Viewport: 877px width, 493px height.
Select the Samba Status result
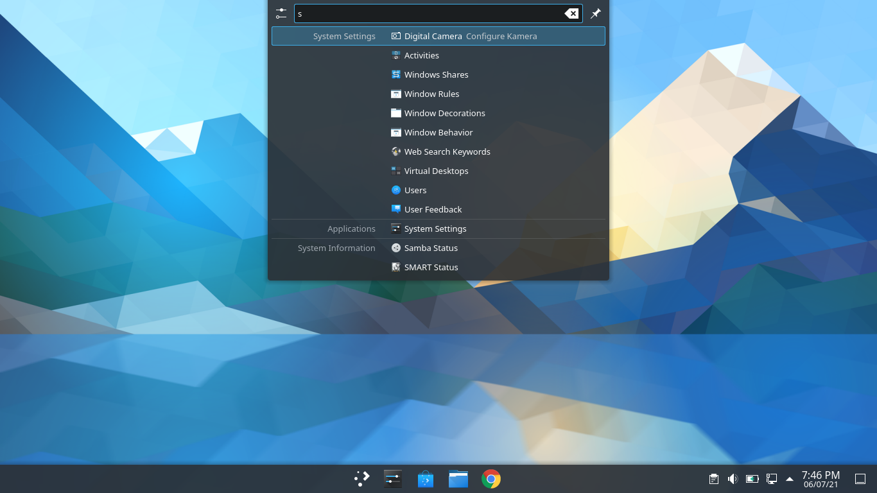coord(430,248)
